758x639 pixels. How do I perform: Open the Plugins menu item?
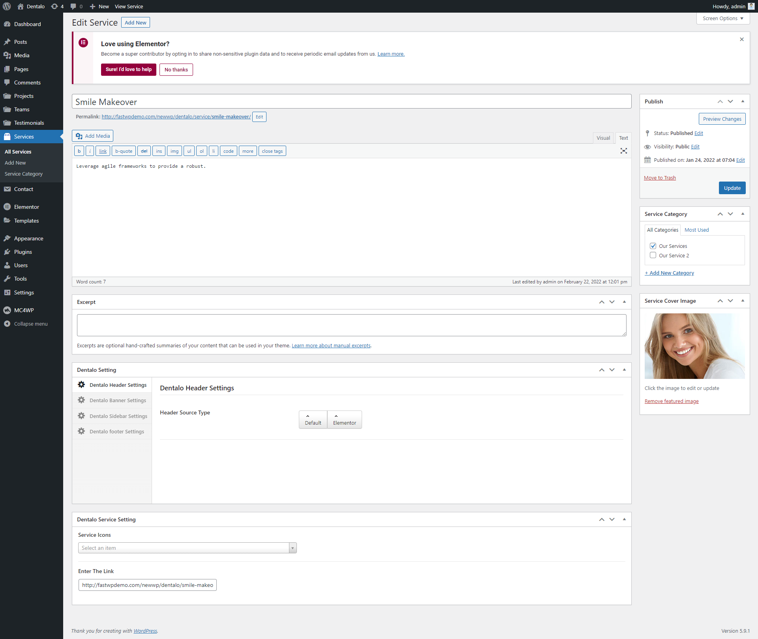click(23, 252)
